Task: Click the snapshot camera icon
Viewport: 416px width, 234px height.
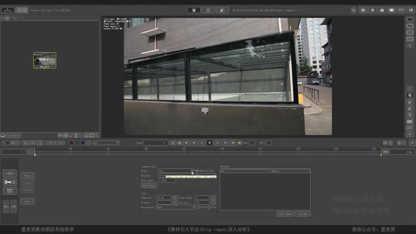Action: (382, 10)
